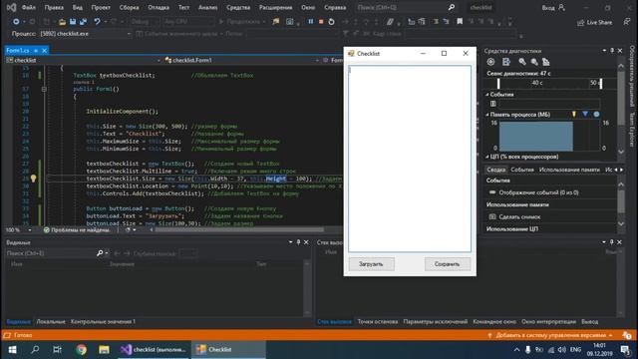Launch Google Chrome from the taskbar

(x=81, y=350)
